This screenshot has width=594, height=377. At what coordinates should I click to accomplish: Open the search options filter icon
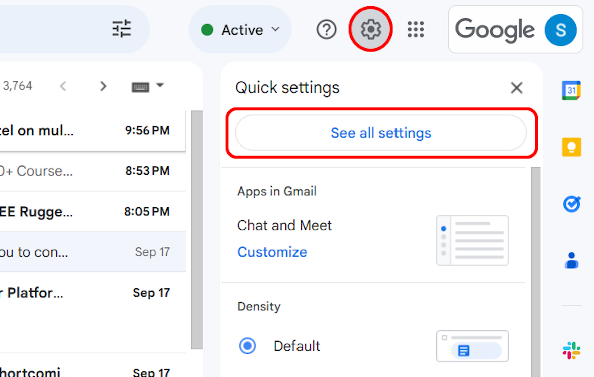(121, 29)
